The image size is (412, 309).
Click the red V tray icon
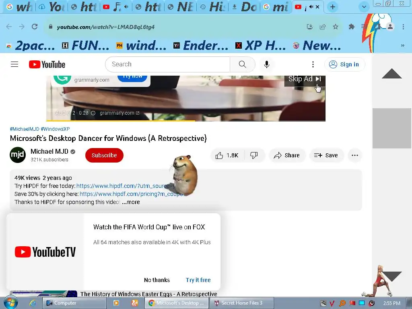tap(332, 303)
